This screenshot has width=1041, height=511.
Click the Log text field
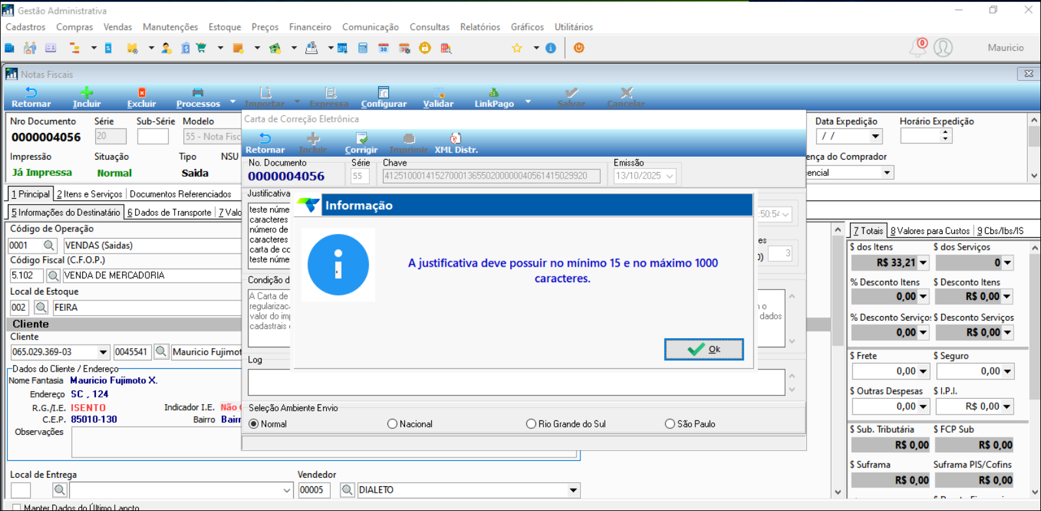[x=515, y=382]
